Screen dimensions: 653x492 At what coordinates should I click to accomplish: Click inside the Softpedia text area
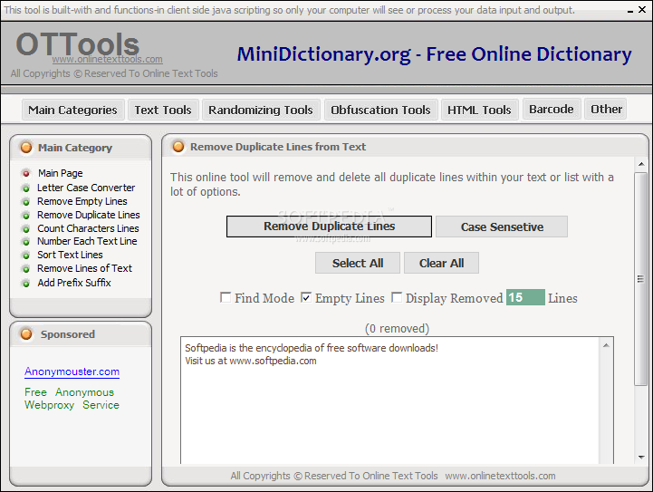[389, 400]
